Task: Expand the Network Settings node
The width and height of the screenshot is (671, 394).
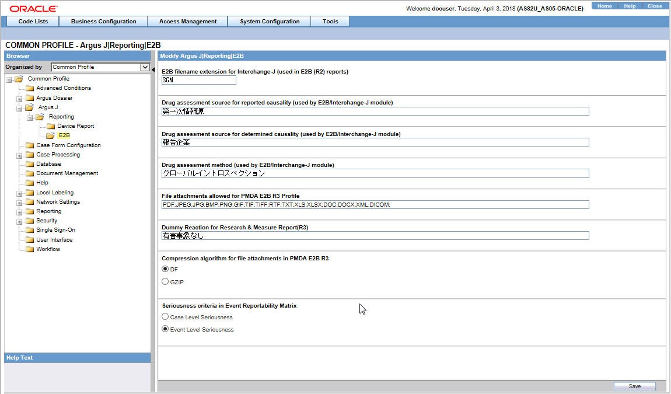Action: (x=19, y=203)
